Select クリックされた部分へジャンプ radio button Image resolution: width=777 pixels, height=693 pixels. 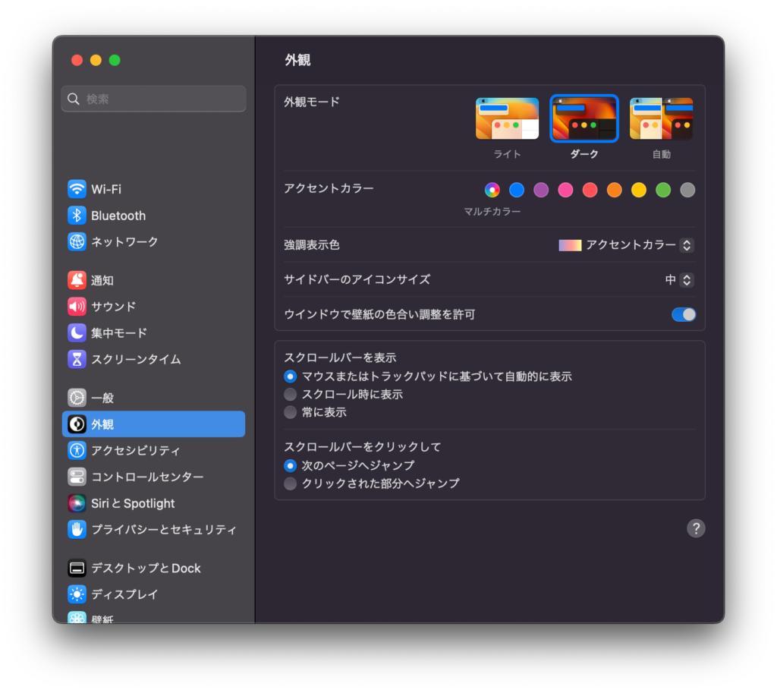(291, 484)
